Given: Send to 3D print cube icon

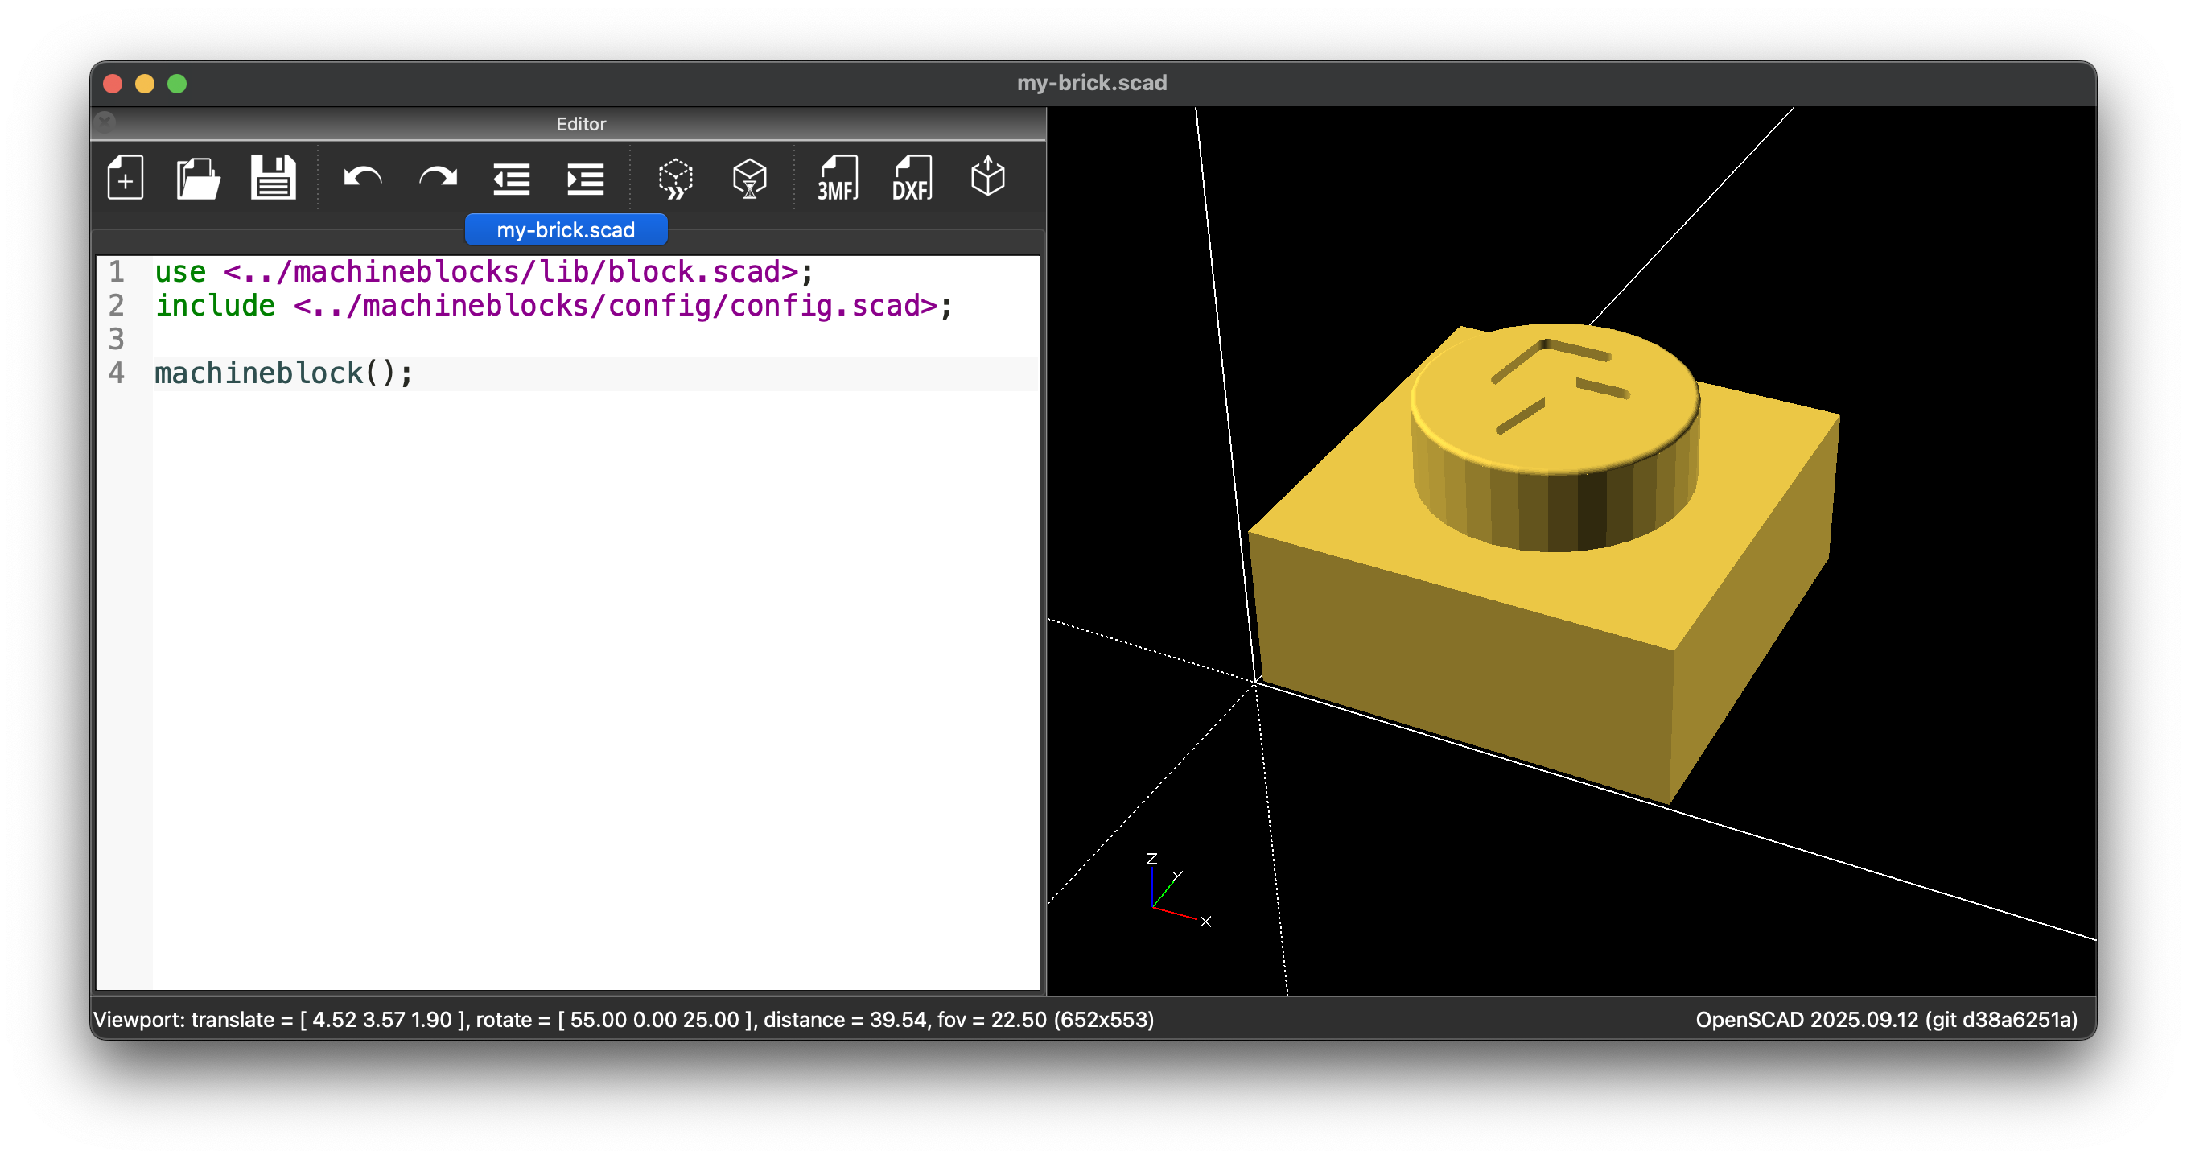Looking at the screenshot, I should click(987, 179).
